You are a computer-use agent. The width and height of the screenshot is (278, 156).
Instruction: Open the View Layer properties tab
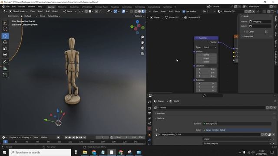[149, 118]
